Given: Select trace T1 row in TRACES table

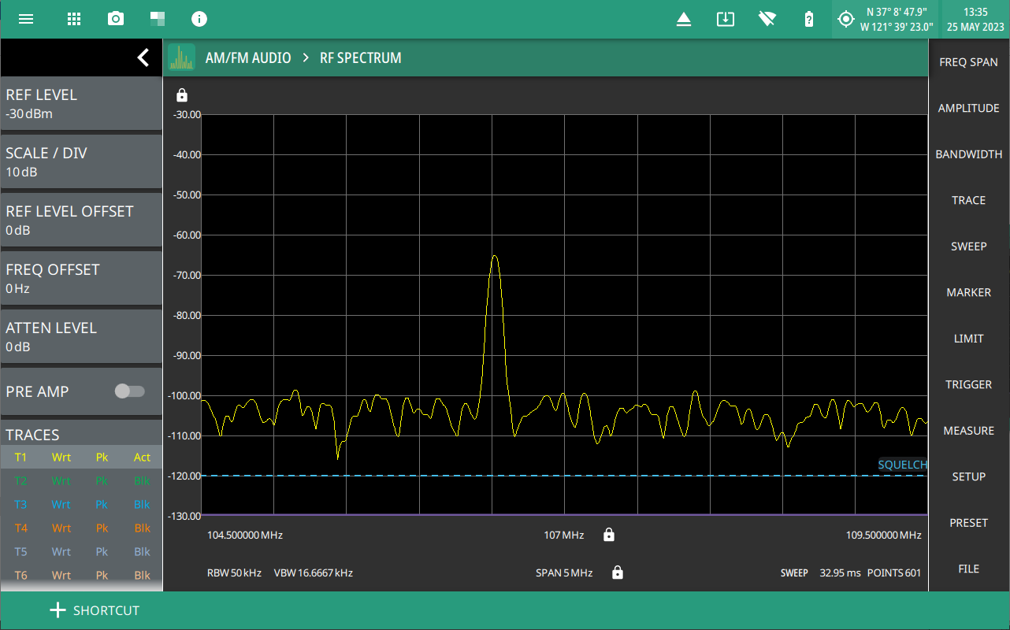Looking at the screenshot, I should [x=81, y=458].
